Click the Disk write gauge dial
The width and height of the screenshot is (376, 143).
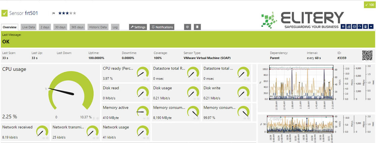(x=244, y=92)
